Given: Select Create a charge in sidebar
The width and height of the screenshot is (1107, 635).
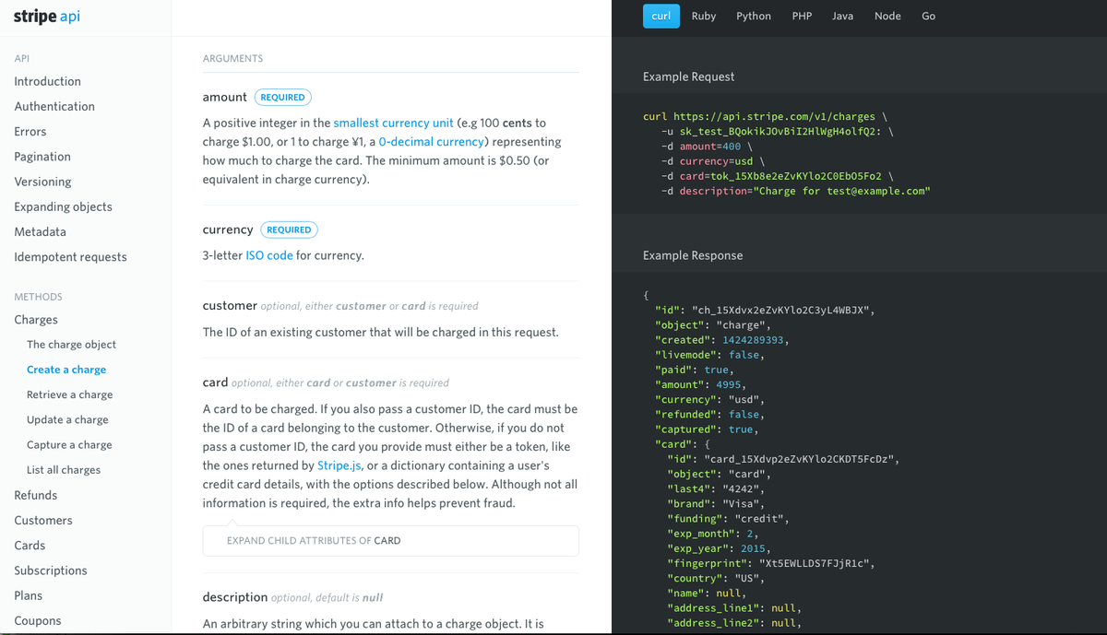Looking at the screenshot, I should 66,369.
